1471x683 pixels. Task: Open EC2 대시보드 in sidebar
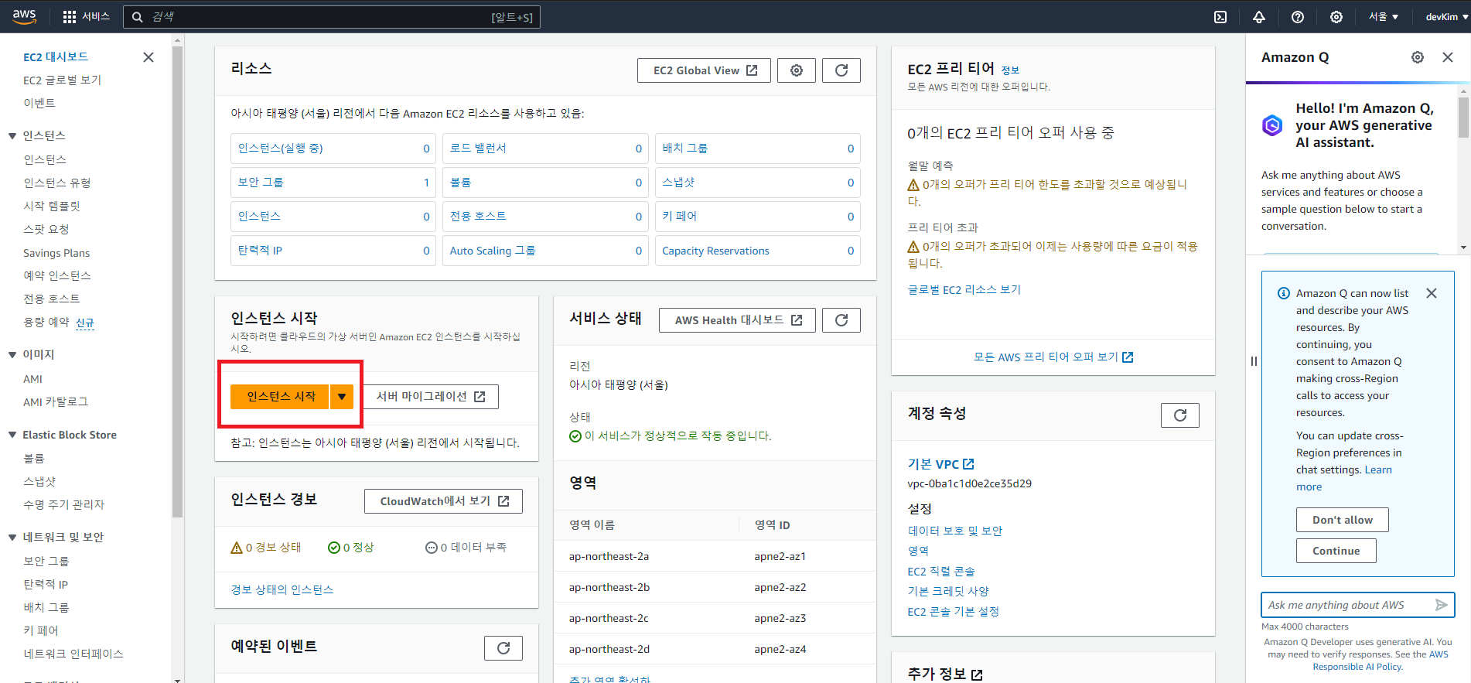56,57
